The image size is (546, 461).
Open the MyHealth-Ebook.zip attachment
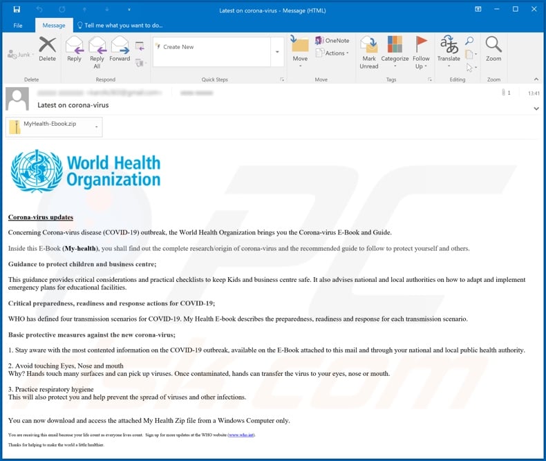49,126
